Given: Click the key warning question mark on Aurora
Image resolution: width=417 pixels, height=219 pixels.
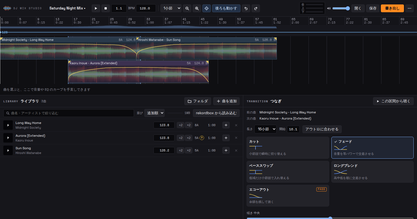Looking at the screenshot, I should [202, 138].
